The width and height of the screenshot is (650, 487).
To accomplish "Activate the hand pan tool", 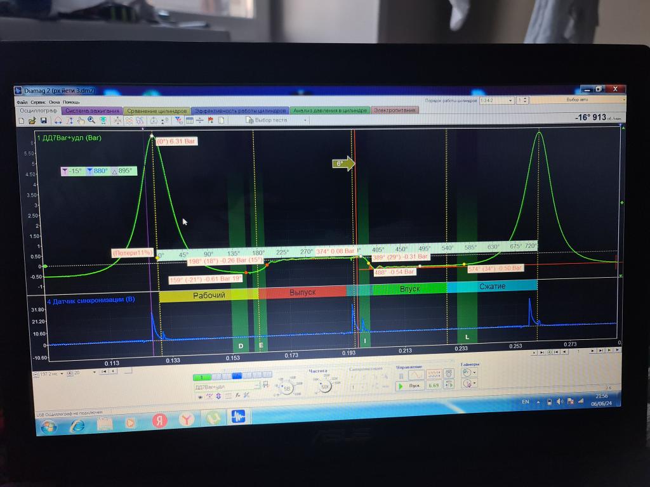I will [81, 120].
